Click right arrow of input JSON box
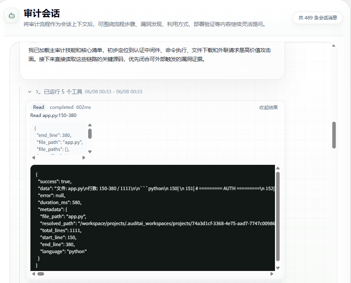The height and width of the screenshot is (283, 351). pyautogui.click(x=84, y=157)
